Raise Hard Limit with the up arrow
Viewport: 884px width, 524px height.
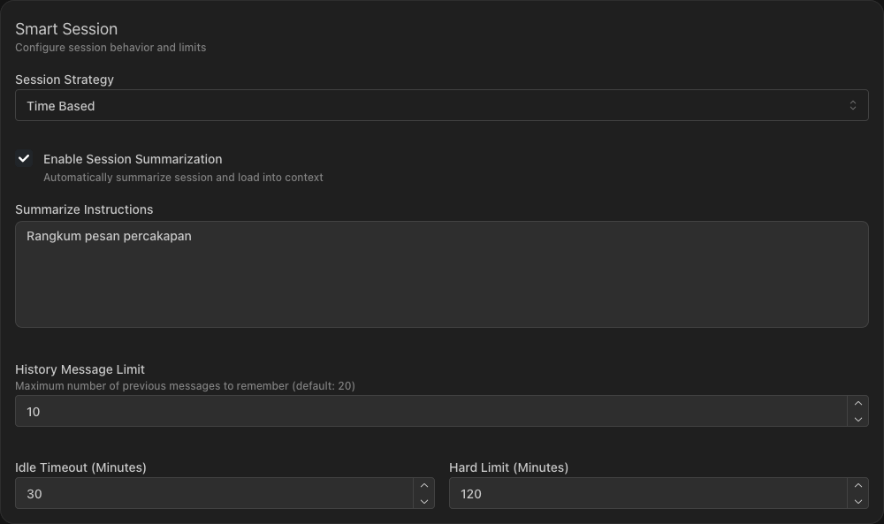tap(857, 486)
